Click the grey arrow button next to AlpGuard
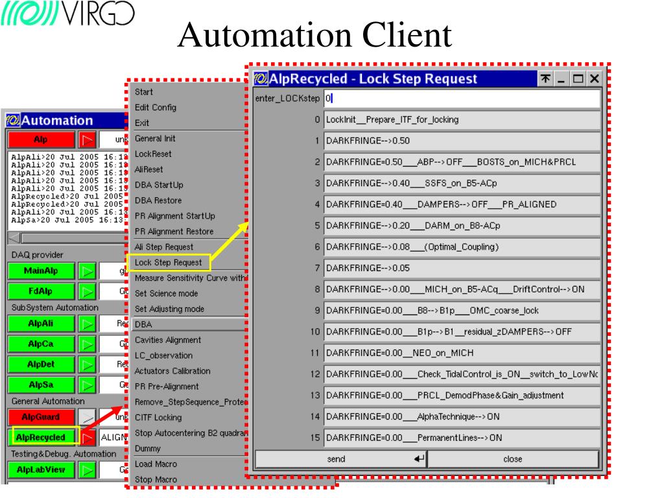664x498 pixels. coord(87,418)
